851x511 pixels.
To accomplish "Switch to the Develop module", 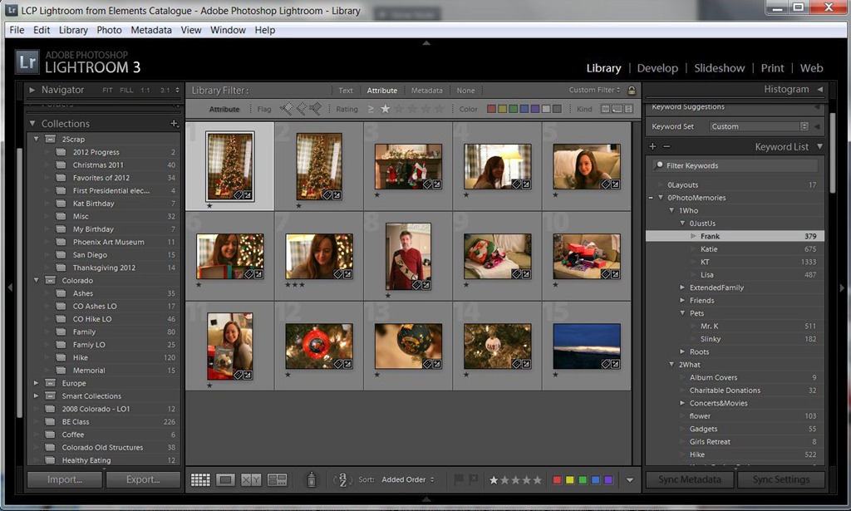I will coord(657,68).
